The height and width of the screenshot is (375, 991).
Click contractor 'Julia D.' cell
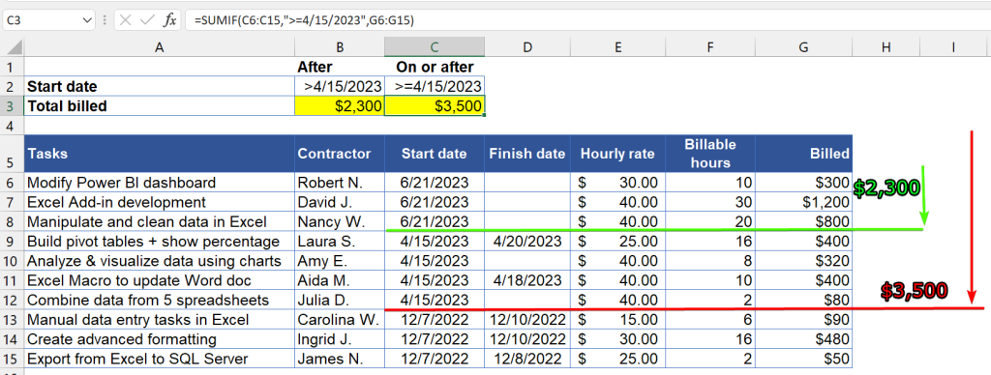[x=340, y=300]
